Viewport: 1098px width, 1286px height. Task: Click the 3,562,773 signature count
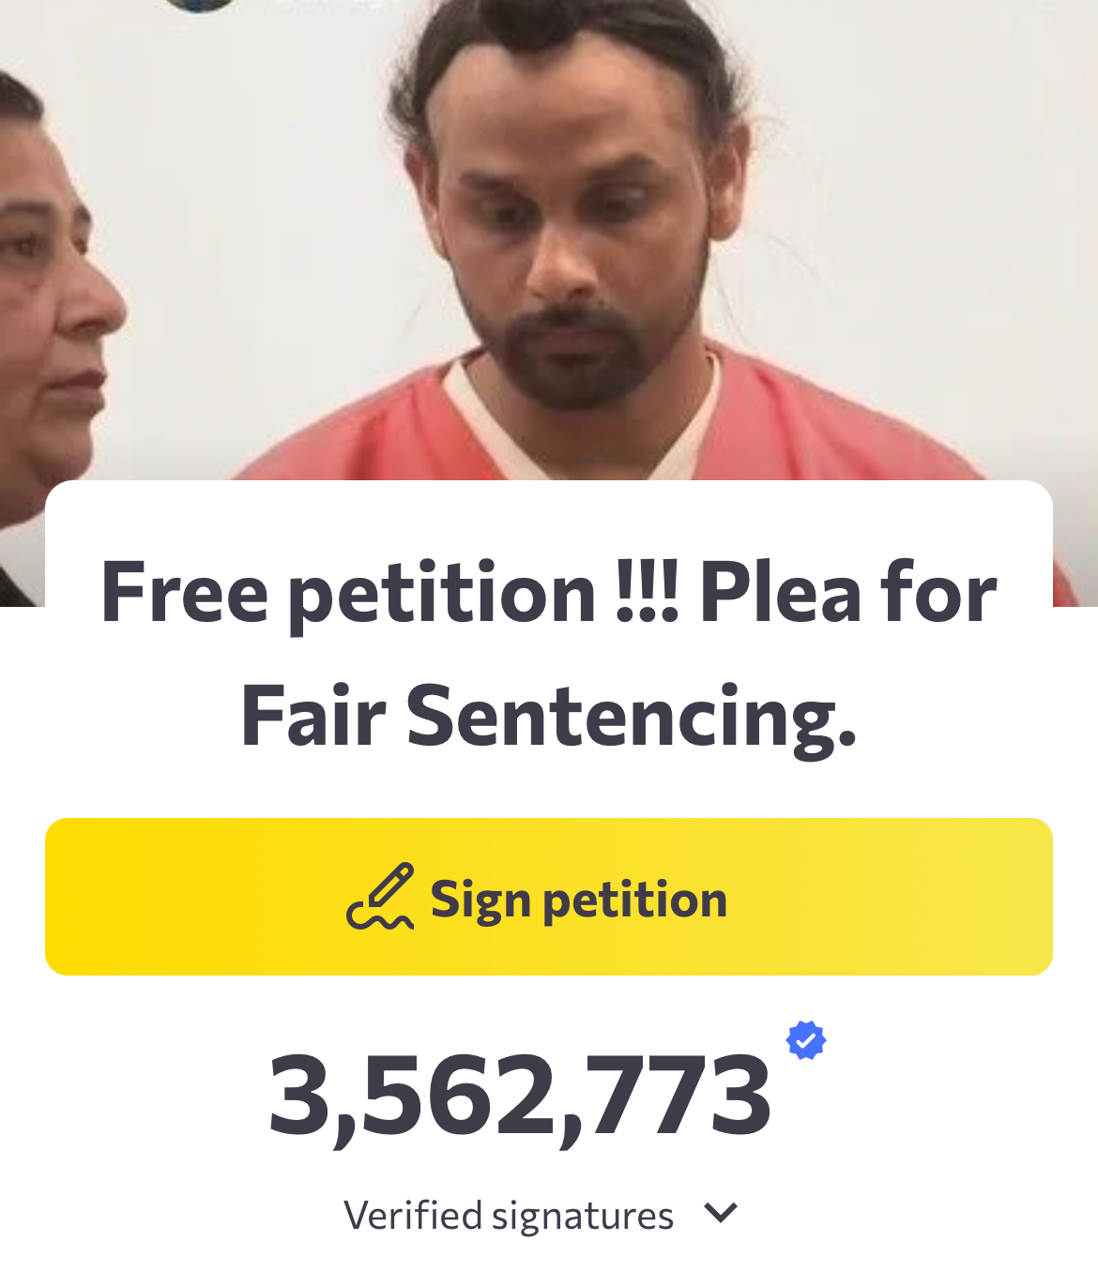pyautogui.click(x=519, y=1096)
